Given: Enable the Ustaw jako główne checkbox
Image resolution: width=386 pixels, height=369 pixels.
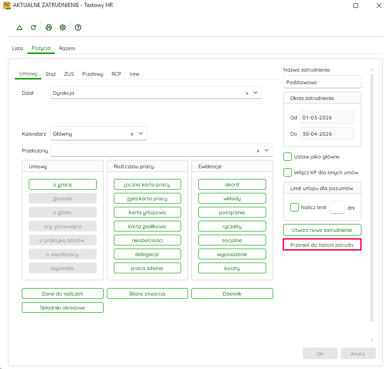Looking at the screenshot, I should click(287, 157).
